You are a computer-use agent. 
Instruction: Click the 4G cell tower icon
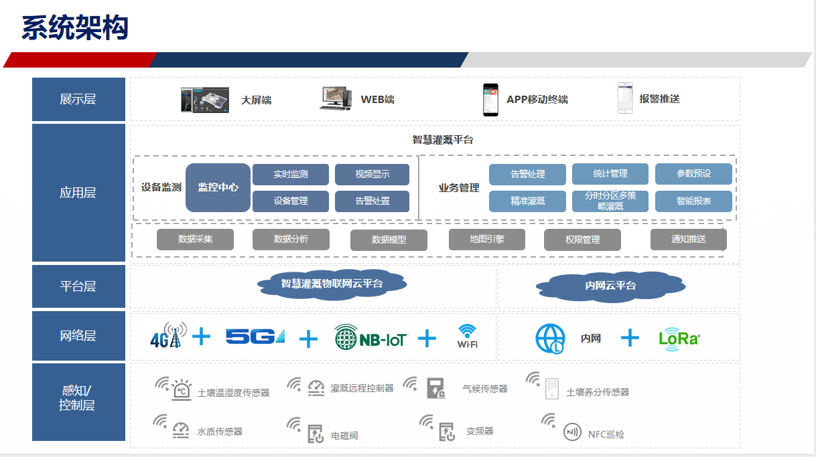click(167, 336)
